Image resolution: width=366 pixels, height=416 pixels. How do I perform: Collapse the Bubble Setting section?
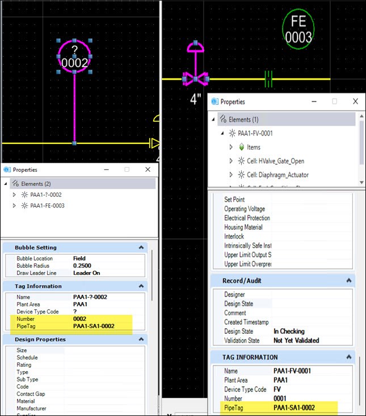coord(140,248)
